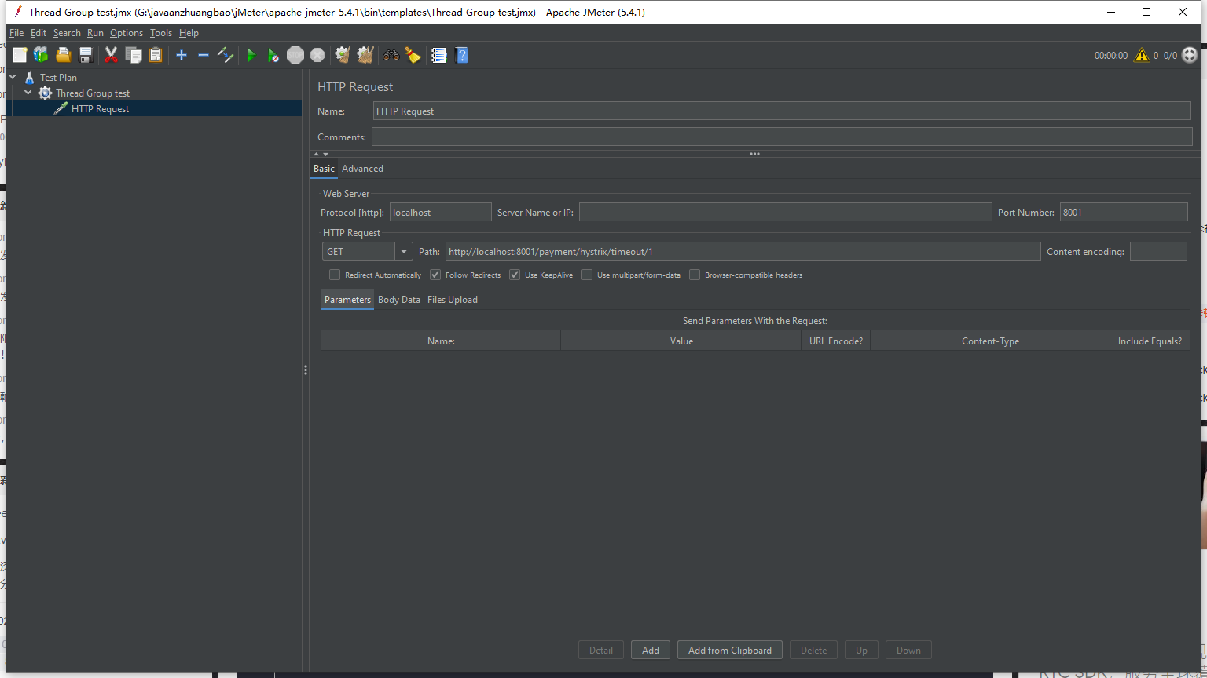This screenshot has height=678, width=1207.
Task: Collapse the Thread Group test node
Action: pyautogui.click(x=28, y=93)
